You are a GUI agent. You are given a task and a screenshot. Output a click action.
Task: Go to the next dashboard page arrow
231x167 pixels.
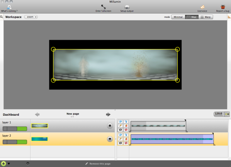click(x=108, y=114)
